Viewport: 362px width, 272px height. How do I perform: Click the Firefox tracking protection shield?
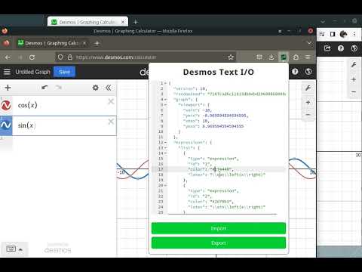click(60, 57)
